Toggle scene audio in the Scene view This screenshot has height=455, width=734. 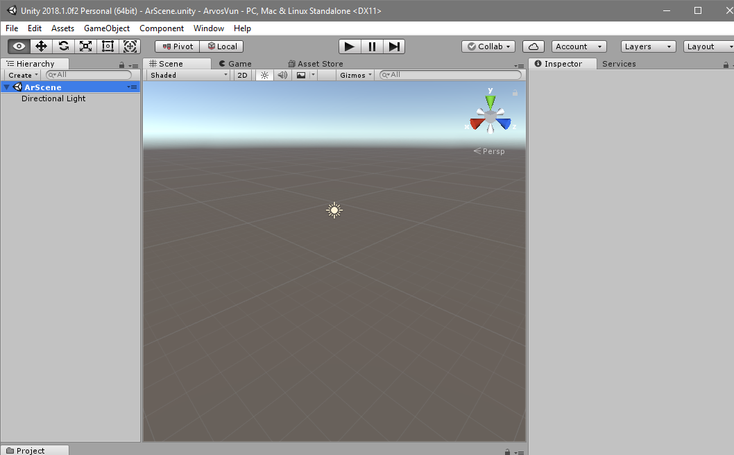(x=282, y=75)
